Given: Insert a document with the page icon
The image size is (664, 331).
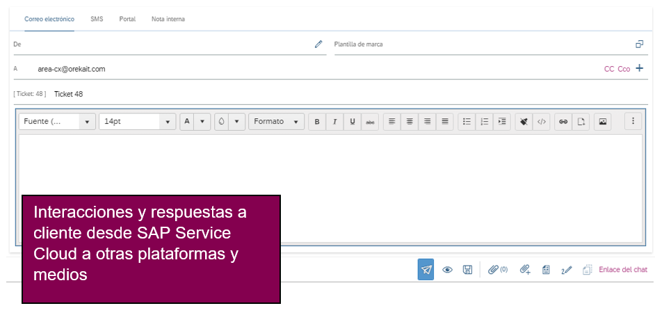Looking at the screenshot, I should (x=581, y=122).
